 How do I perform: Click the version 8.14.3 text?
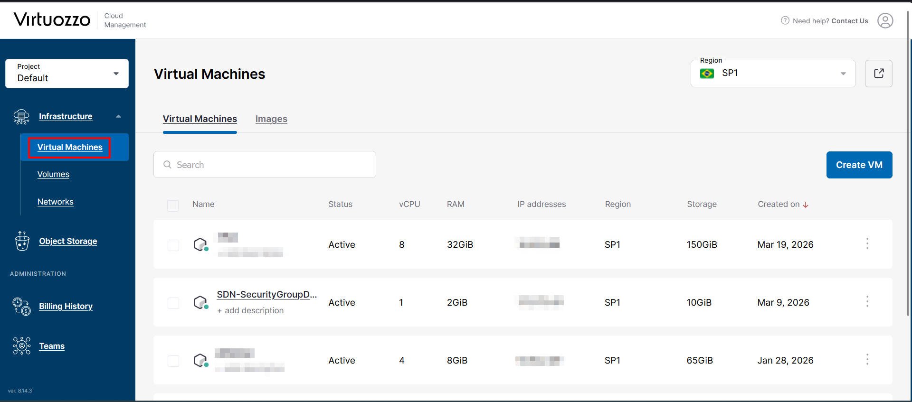tap(20, 391)
